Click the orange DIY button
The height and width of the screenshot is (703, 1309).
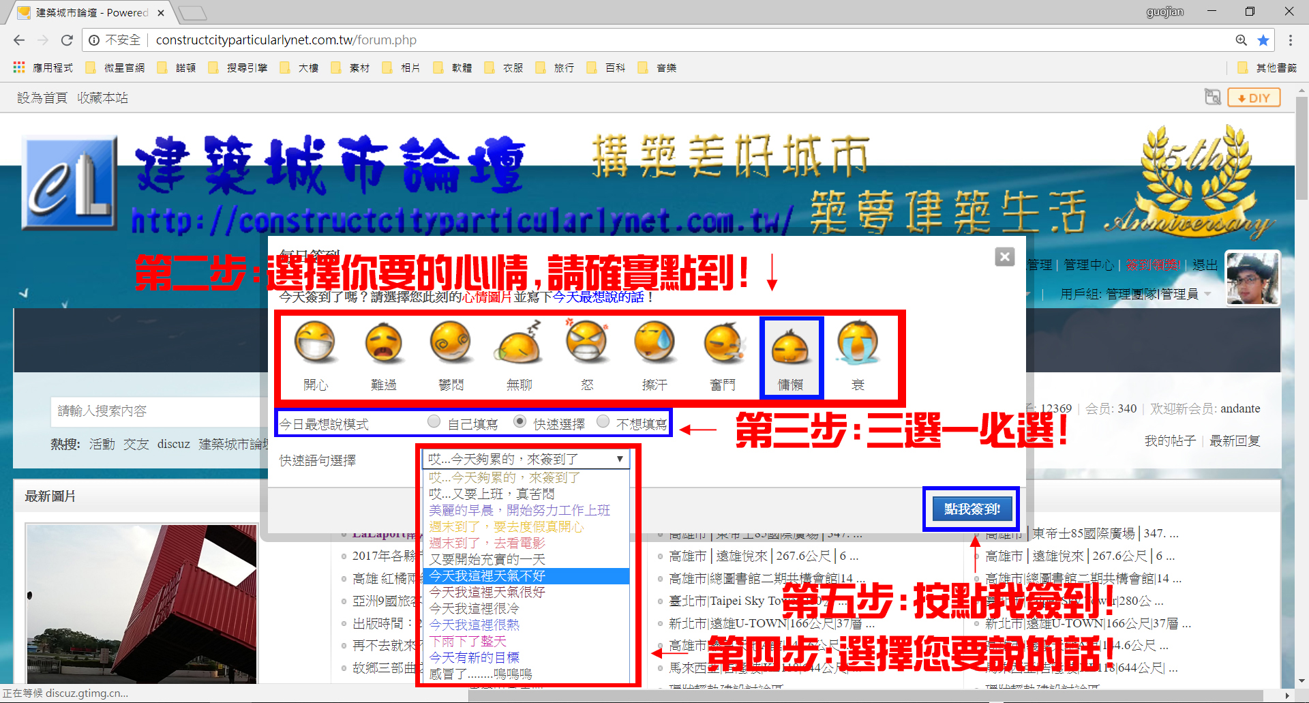pos(1254,98)
